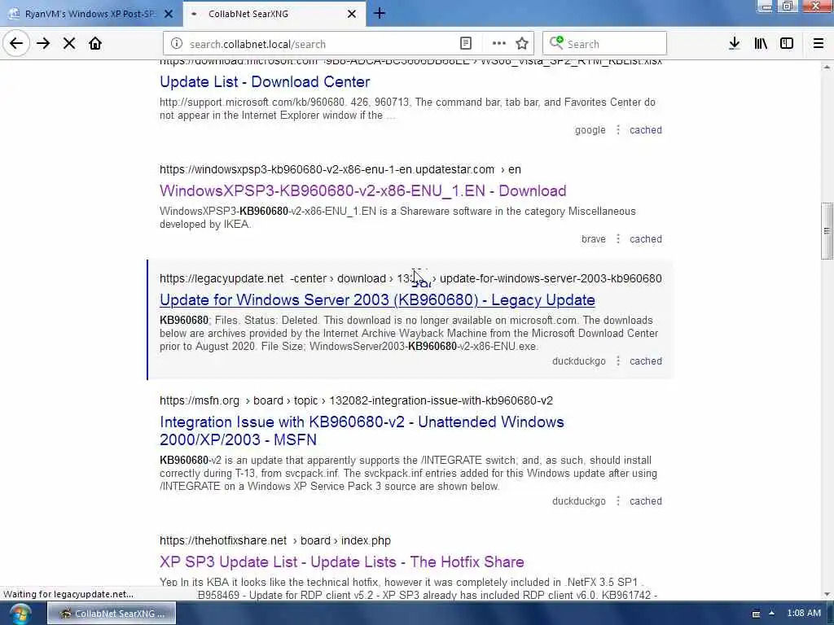Bookmark this page with star icon
Viewport: 834px width, 625px height.
pos(522,44)
